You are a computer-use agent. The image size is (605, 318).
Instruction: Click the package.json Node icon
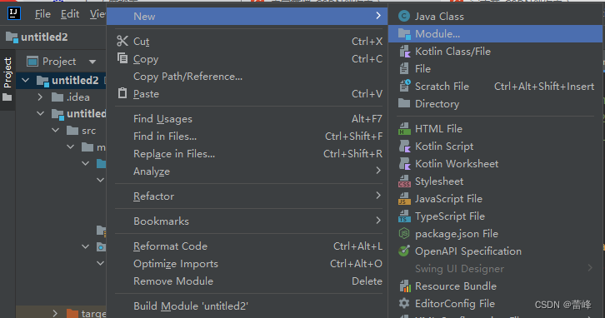pos(404,234)
